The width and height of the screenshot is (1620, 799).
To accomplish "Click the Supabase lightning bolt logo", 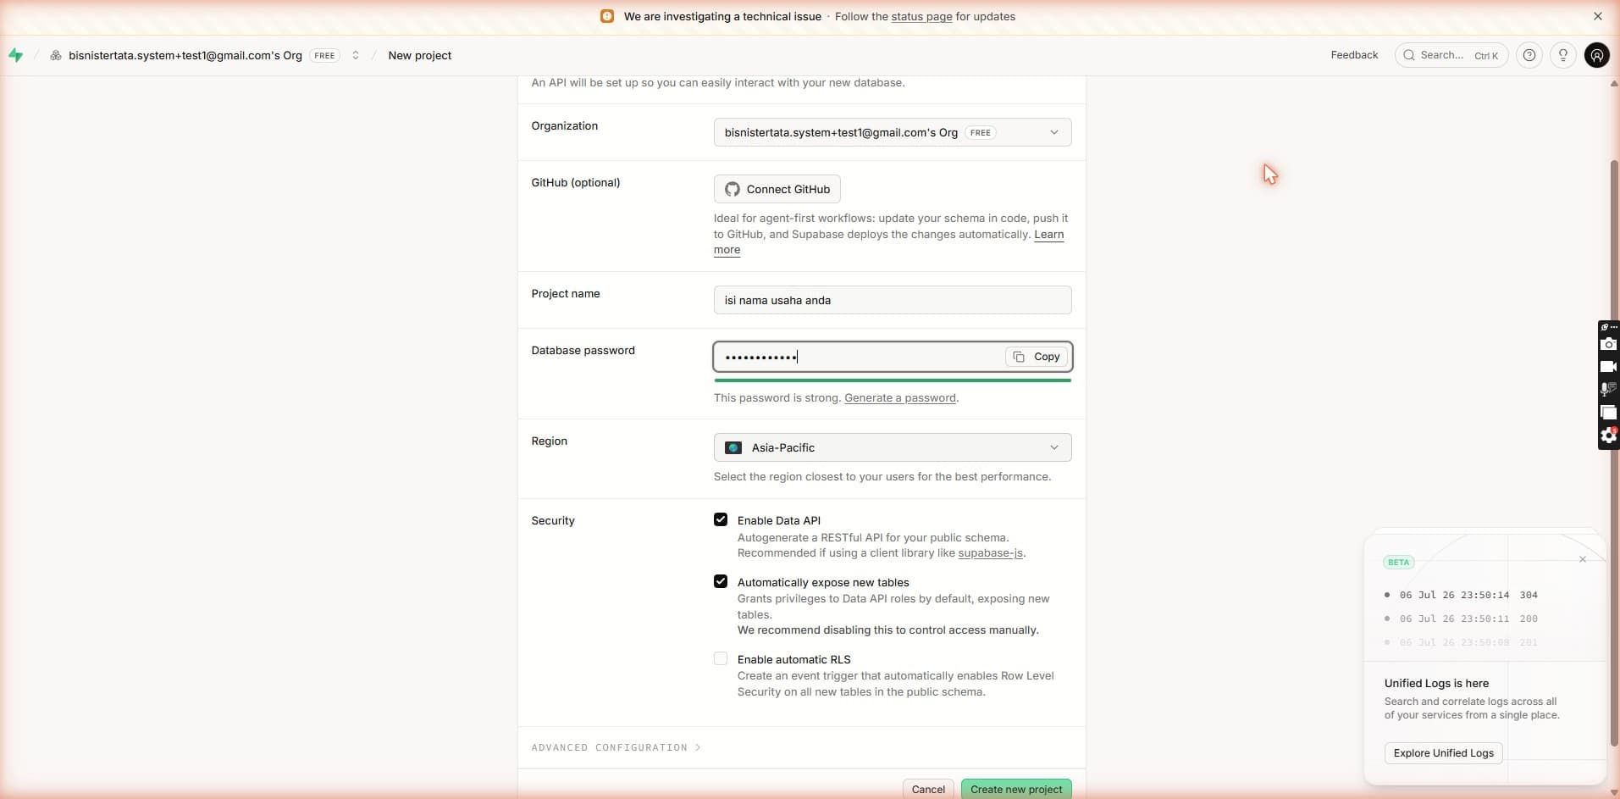I will click(x=16, y=55).
